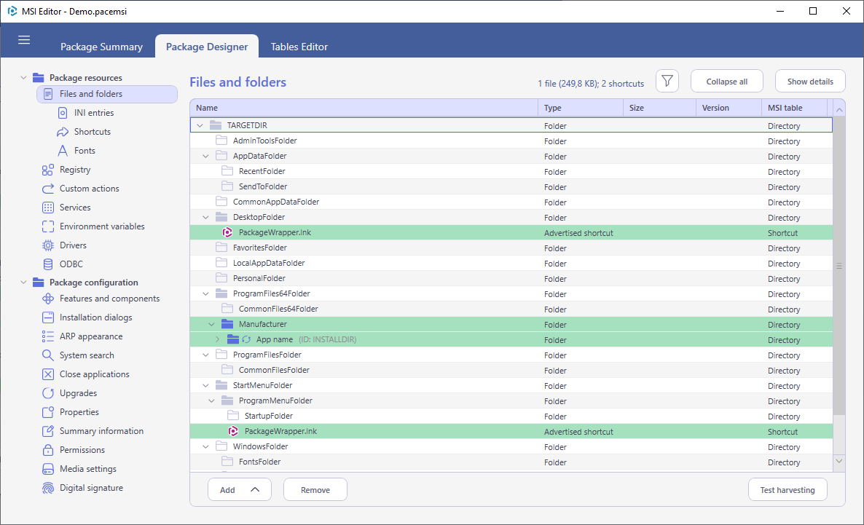Image resolution: width=864 pixels, height=525 pixels.
Task: Click the Registry icon in sidebar
Action: click(x=48, y=170)
